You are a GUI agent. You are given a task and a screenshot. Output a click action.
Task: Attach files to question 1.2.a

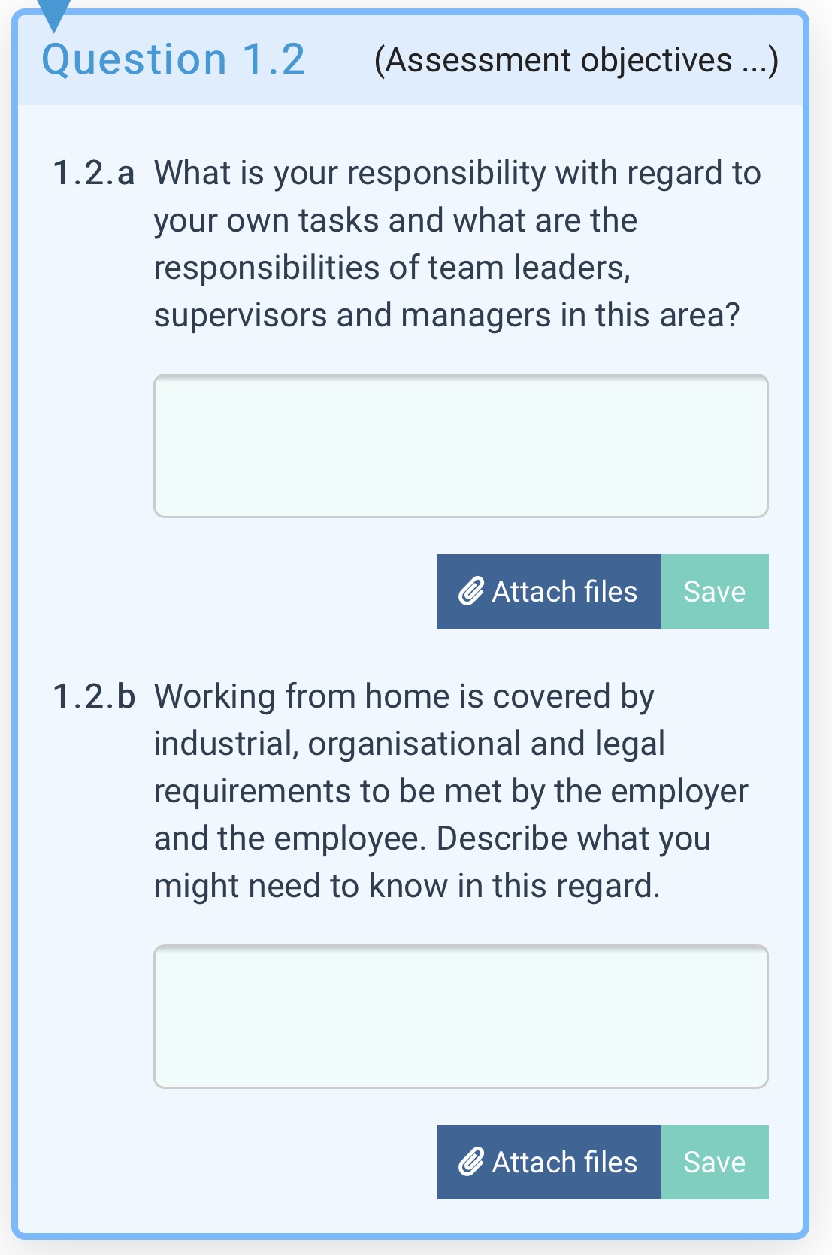pos(549,592)
